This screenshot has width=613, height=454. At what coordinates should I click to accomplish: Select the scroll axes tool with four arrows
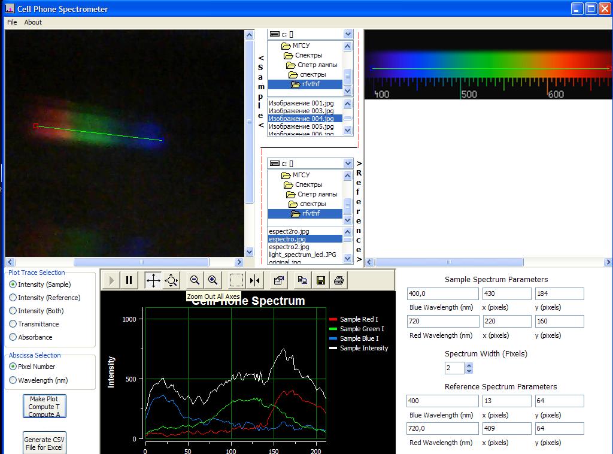click(x=153, y=280)
